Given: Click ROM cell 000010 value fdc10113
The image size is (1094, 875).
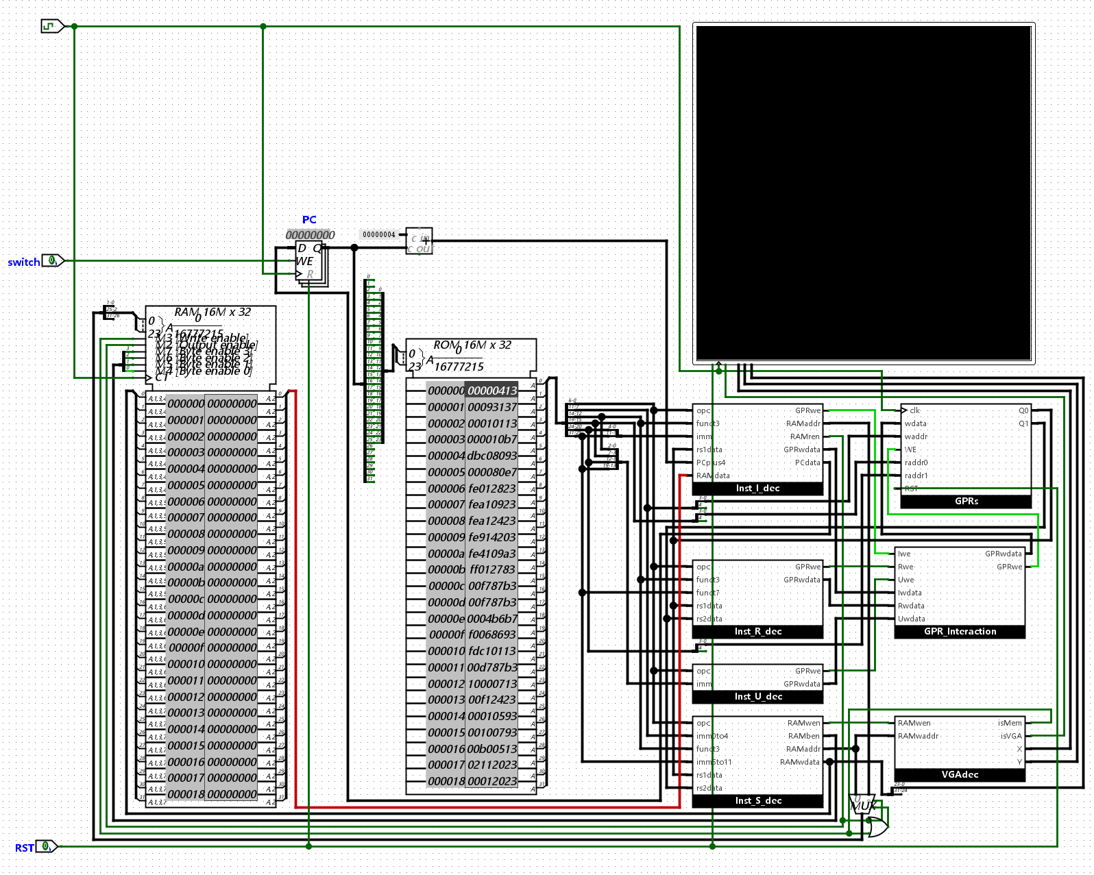Looking at the screenshot, I should (x=492, y=651).
